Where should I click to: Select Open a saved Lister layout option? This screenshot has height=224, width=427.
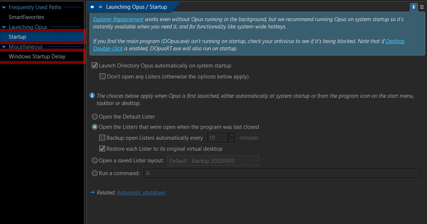click(x=95, y=161)
